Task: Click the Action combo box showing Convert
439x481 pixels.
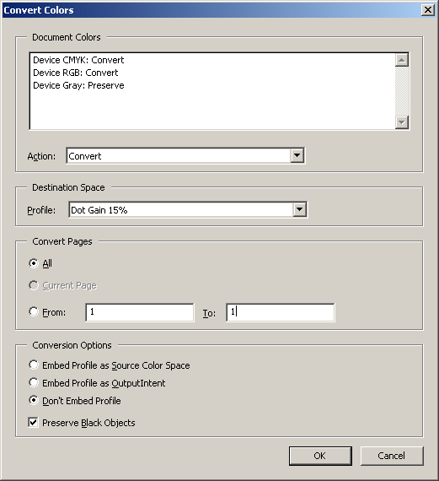Action: 185,156
